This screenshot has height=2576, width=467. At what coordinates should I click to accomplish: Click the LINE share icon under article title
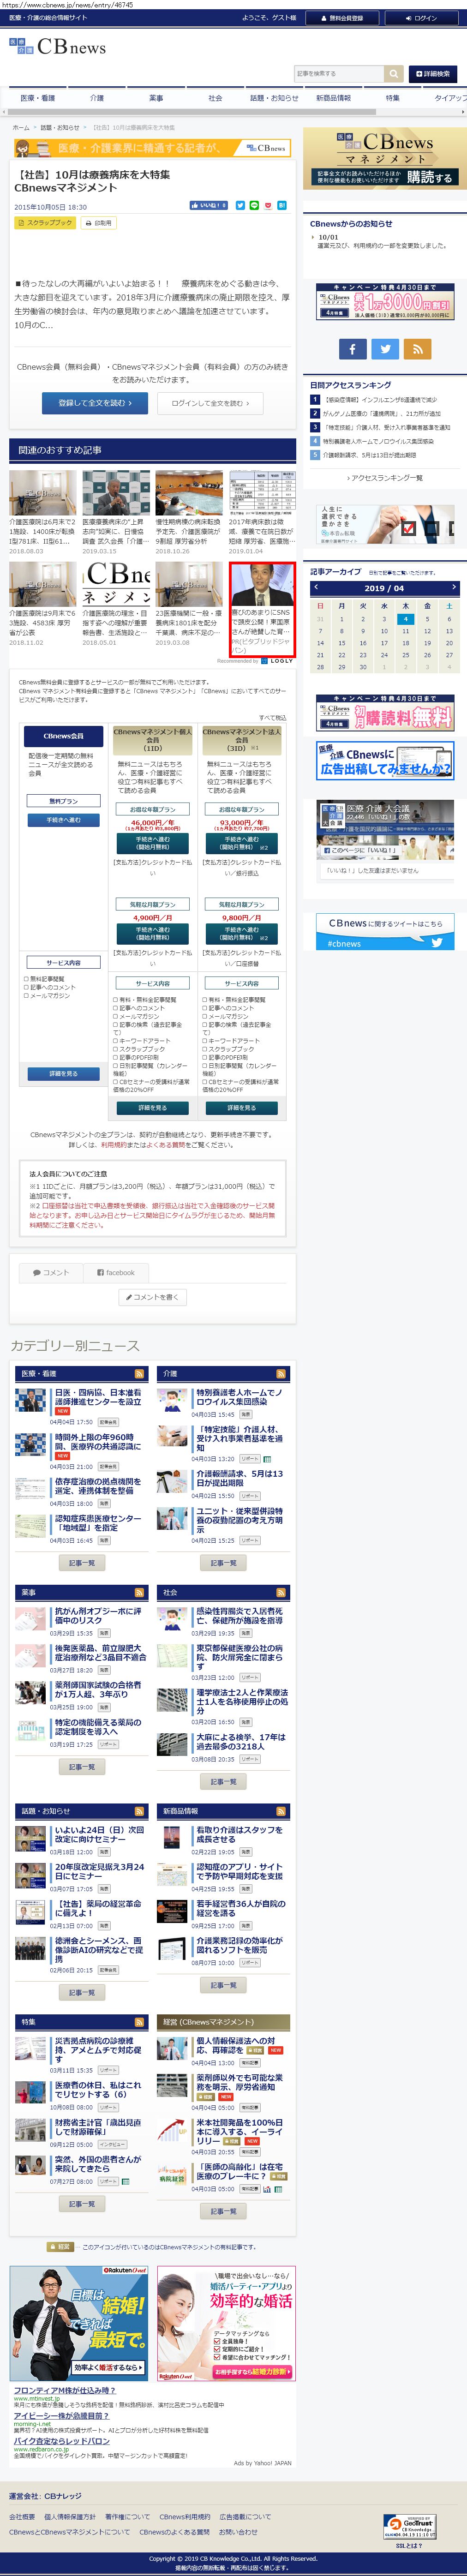click(254, 206)
